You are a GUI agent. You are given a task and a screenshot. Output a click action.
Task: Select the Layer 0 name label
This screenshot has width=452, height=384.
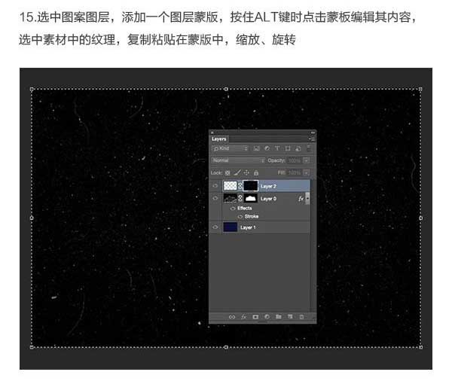[x=268, y=199]
